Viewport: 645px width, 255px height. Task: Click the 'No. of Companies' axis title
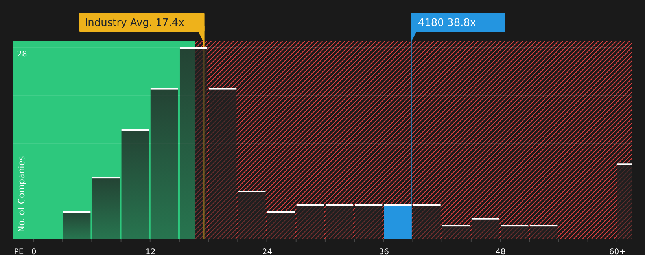(22, 194)
